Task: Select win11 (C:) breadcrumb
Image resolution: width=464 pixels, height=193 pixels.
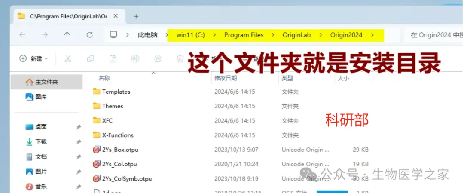Action: 191,35
